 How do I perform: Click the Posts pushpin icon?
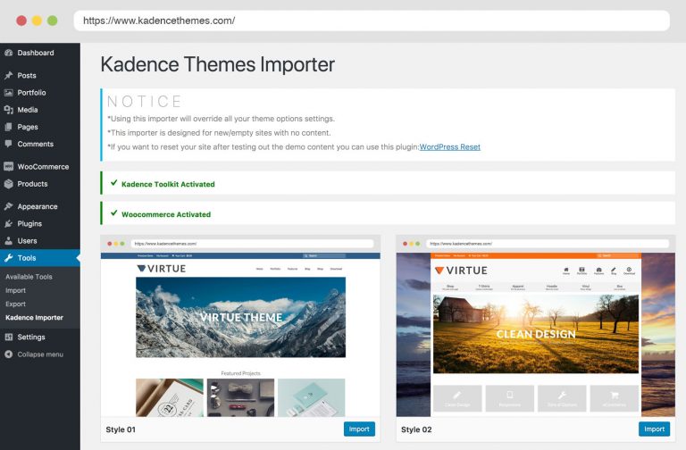click(x=8, y=75)
